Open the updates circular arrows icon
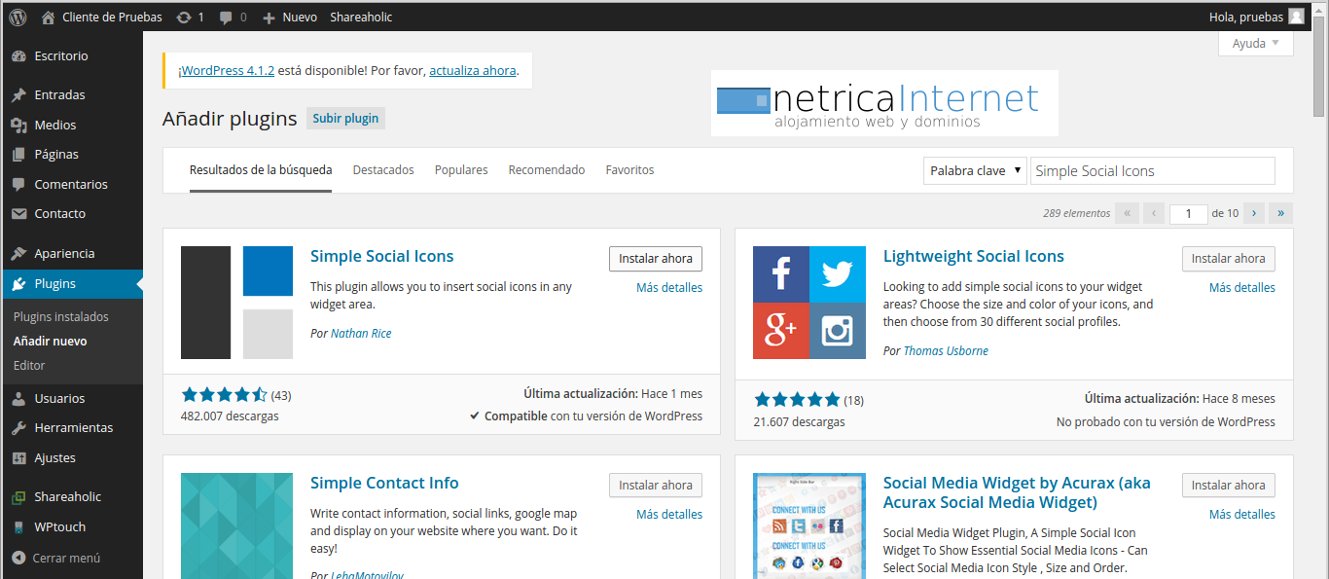This screenshot has width=1329, height=579. [184, 18]
